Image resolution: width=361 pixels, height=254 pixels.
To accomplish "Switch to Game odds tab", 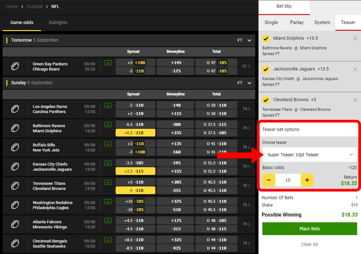I will [22, 22].
